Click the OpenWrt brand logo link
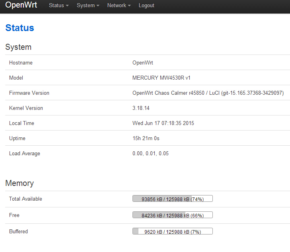 (x=21, y=5)
